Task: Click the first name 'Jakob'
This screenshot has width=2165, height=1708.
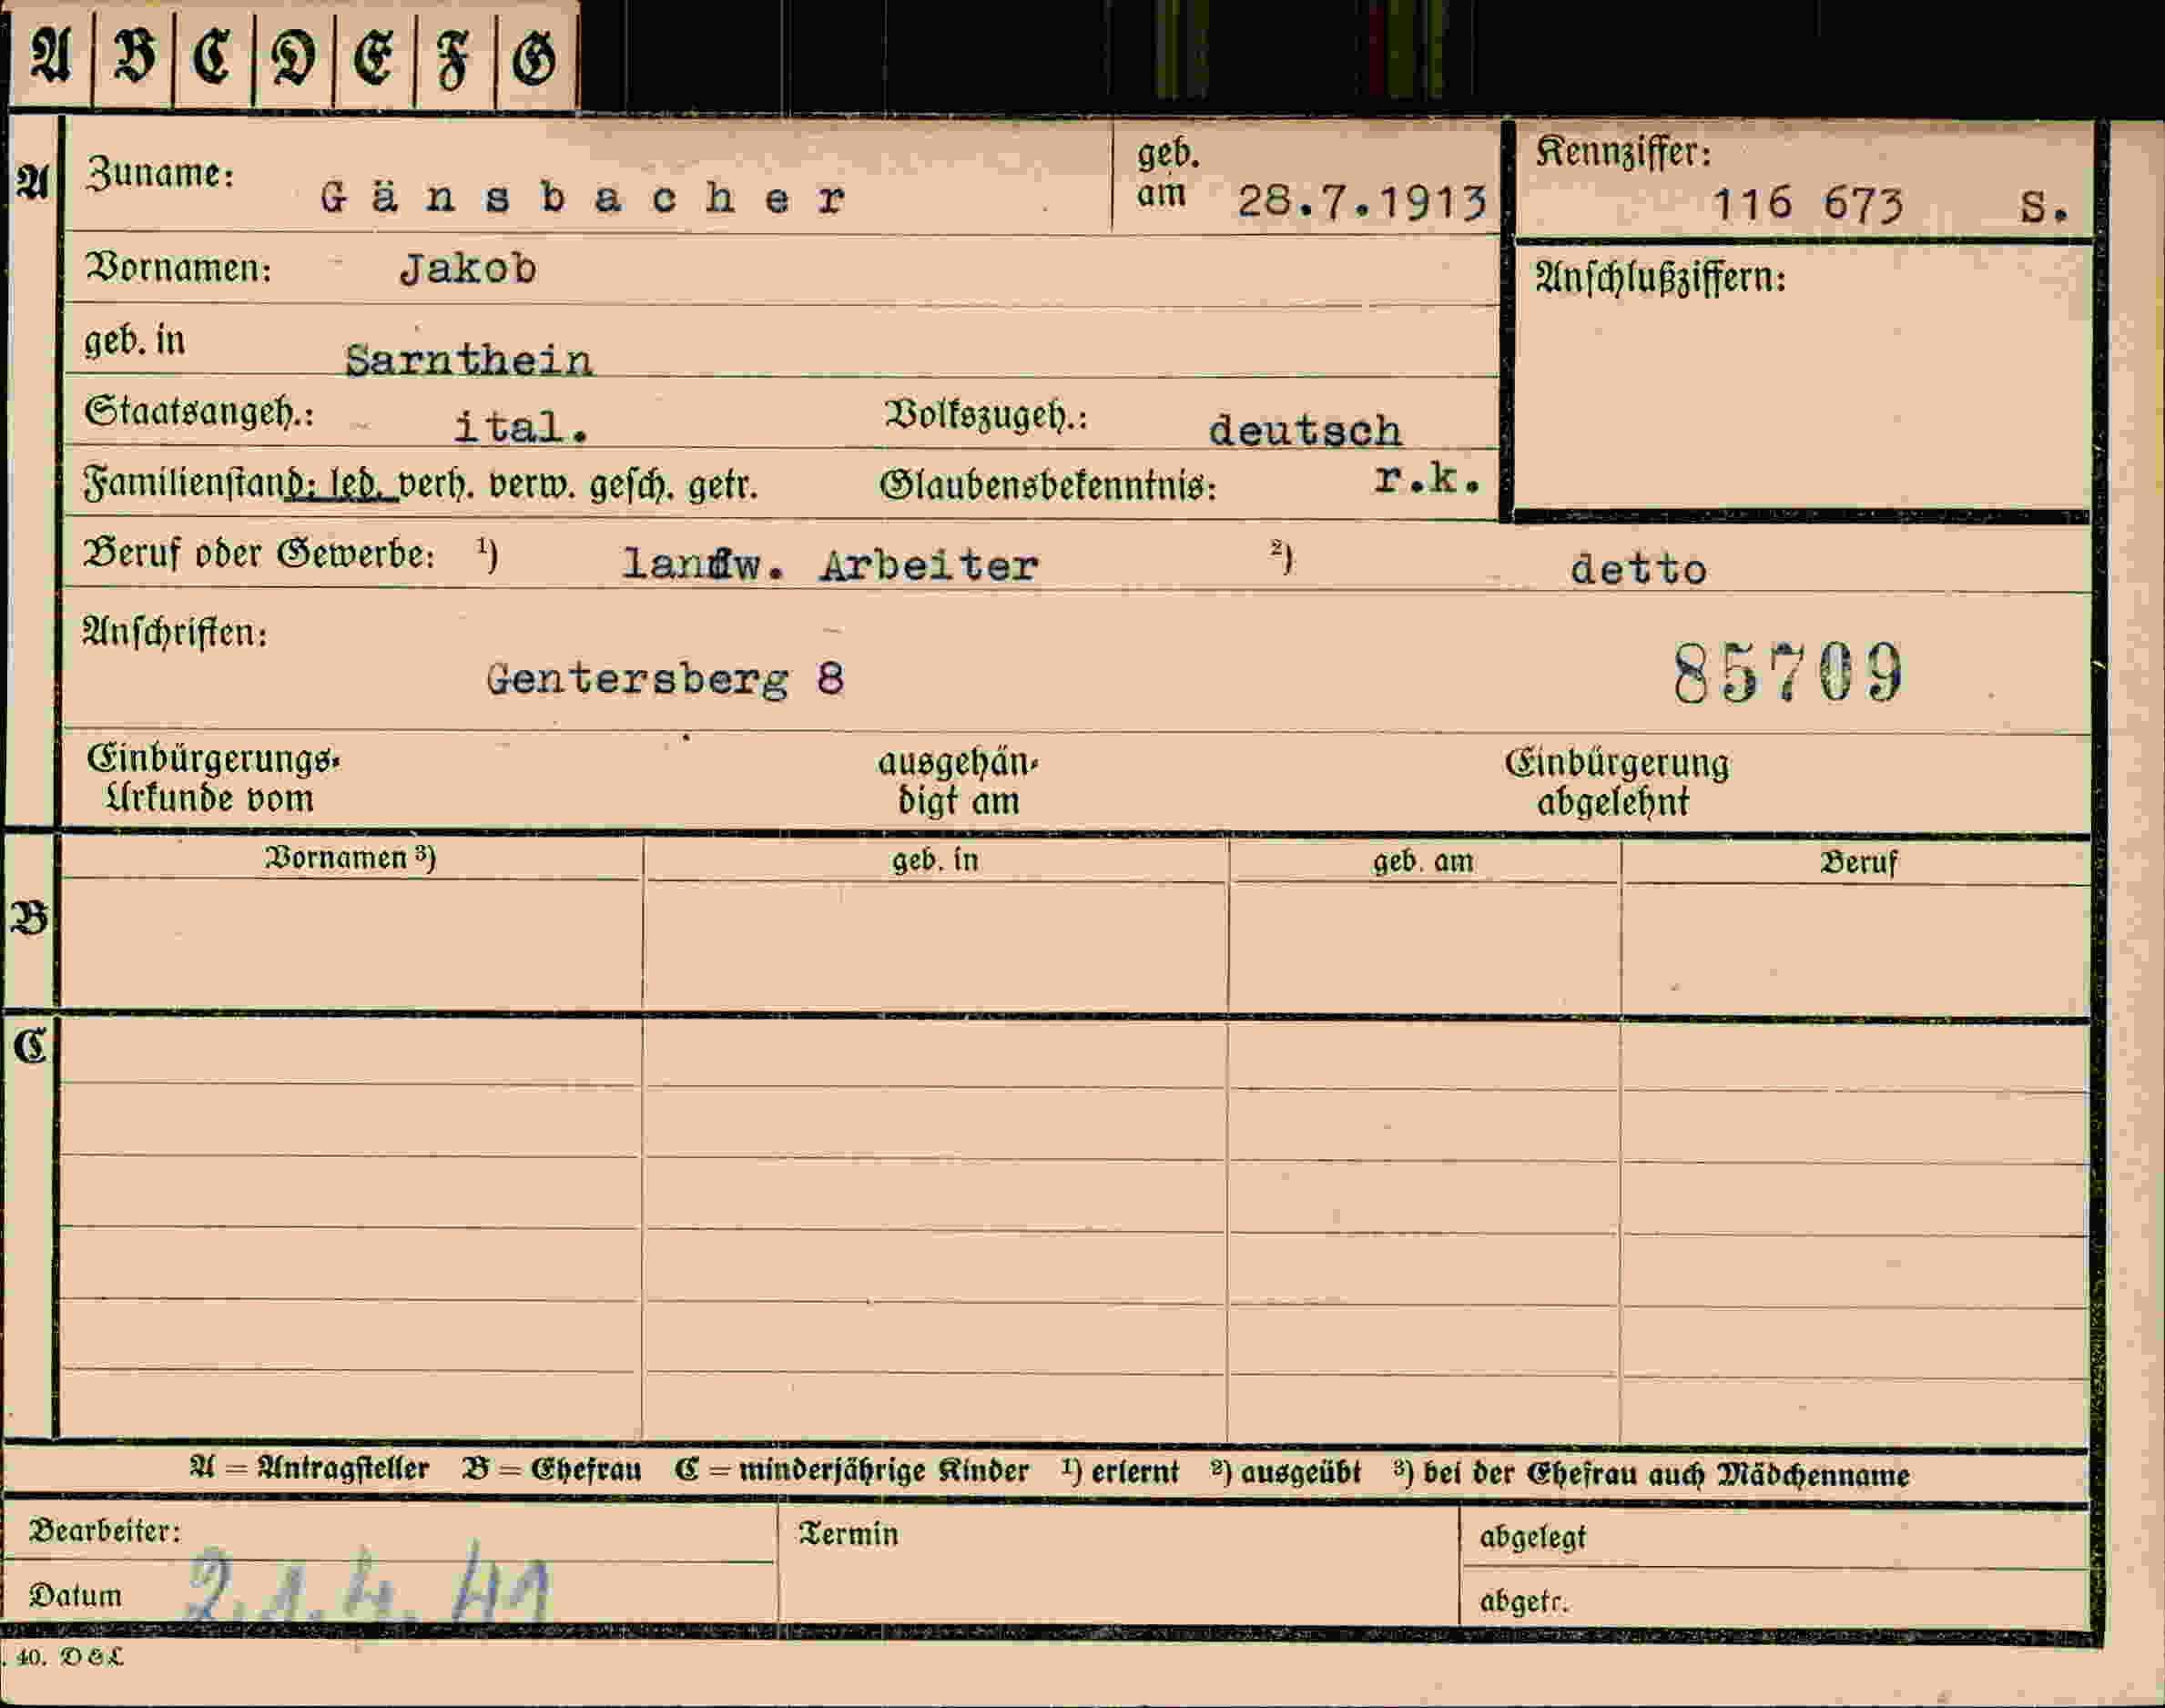Action: pos(468,268)
